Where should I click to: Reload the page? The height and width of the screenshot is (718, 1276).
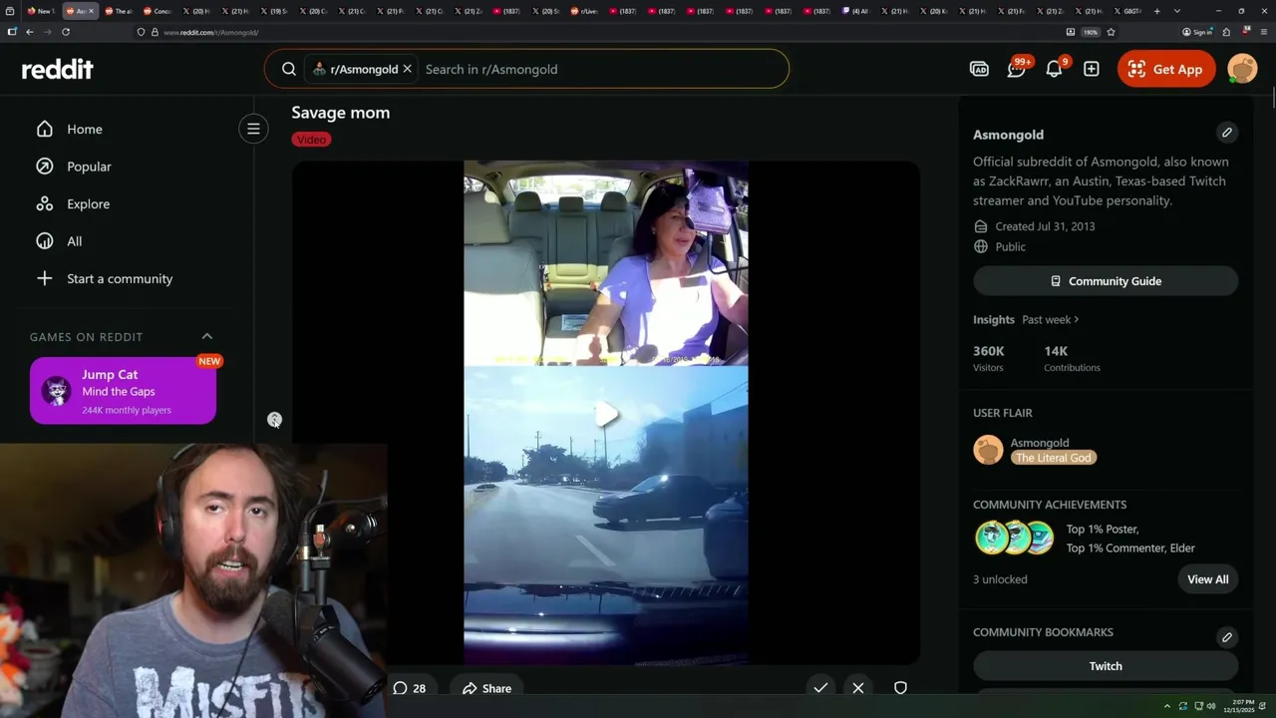pos(66,32)
